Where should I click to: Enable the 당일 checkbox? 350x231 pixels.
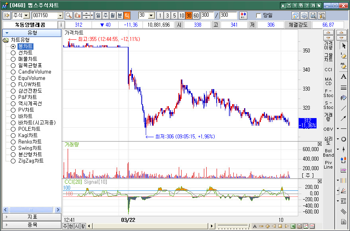coord(259,16)
